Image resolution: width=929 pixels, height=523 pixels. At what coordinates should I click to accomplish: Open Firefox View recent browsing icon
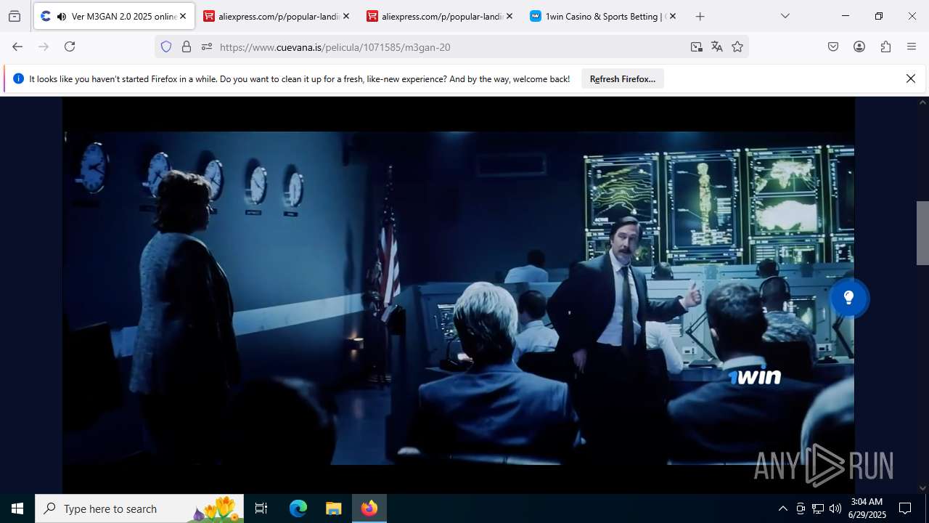pos(15,16)
